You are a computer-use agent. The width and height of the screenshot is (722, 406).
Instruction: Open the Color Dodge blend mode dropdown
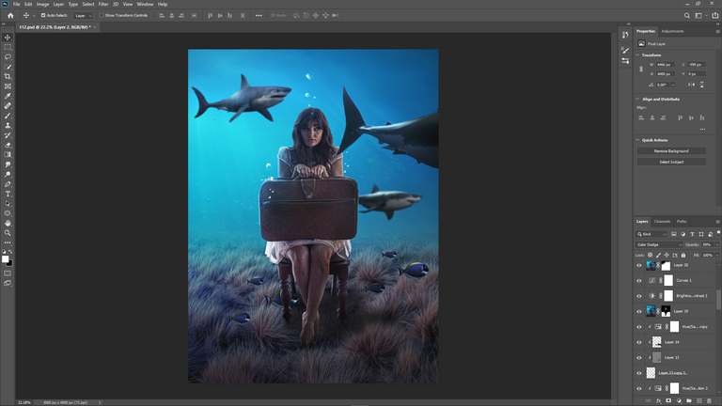pyautogui.click(x=658, y=245)
